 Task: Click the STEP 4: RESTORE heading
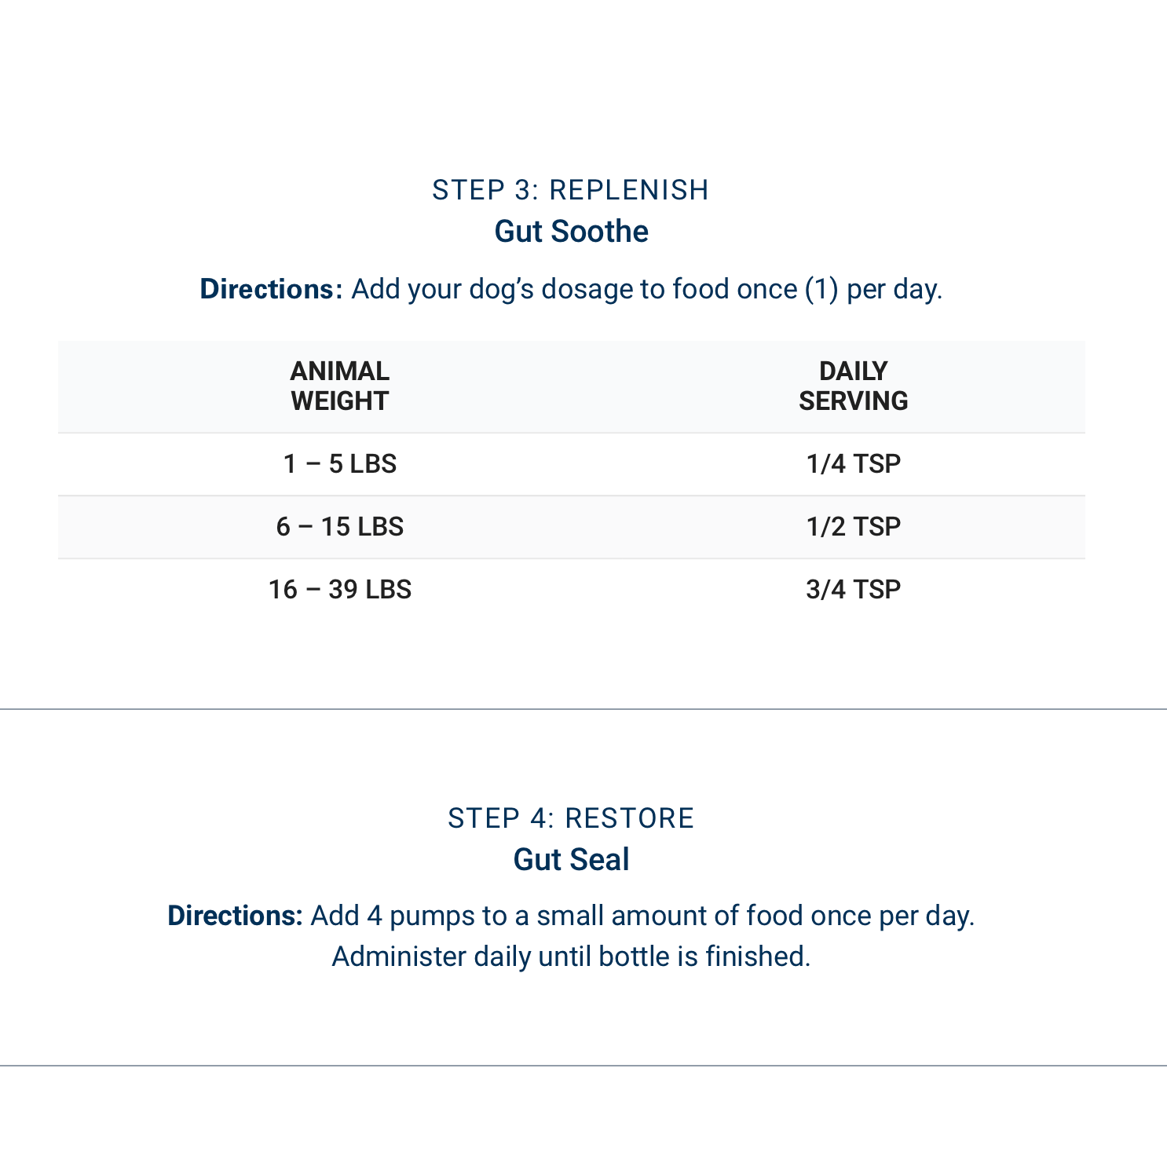570,818
